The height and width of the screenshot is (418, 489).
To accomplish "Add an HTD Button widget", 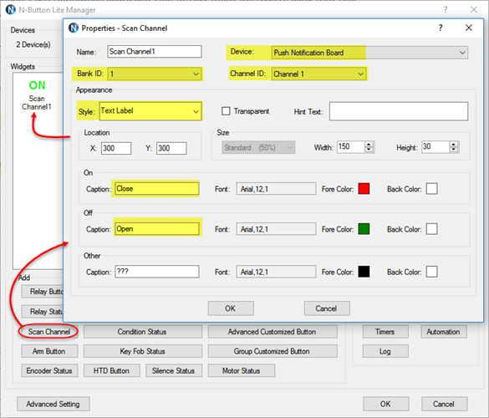I will pyautogui.click(x=112, y=370).
